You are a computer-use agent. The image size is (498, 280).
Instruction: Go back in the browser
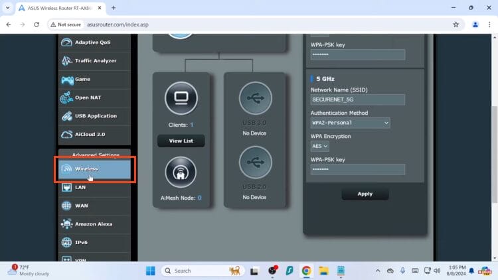9,25
